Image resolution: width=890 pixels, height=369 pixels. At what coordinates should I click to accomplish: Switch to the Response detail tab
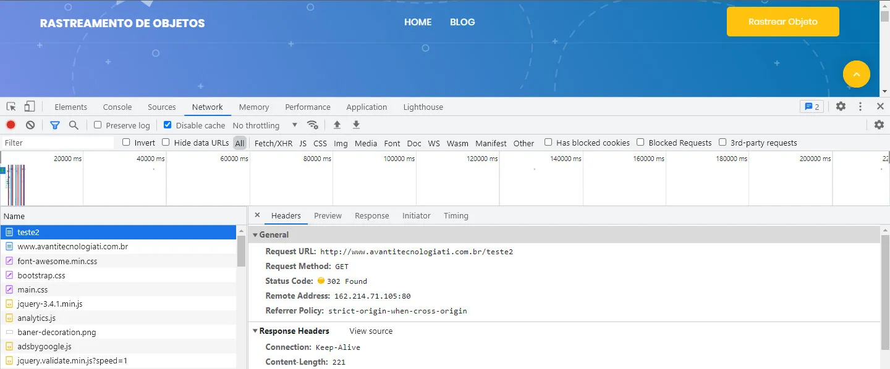372,215
